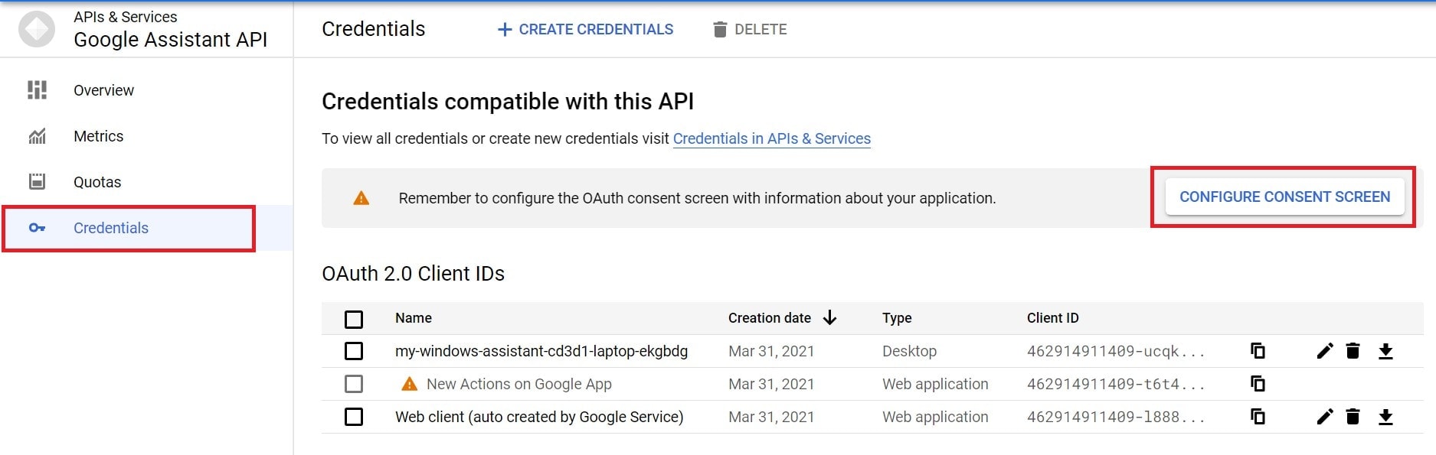Click warning icon on New Actions row
Viewport: 1436px width, 455px height.
(x=410, y=384)
